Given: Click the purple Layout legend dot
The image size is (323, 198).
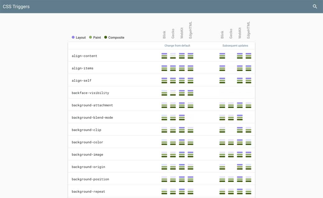Looking at the screenshot, I should point(73,37).
